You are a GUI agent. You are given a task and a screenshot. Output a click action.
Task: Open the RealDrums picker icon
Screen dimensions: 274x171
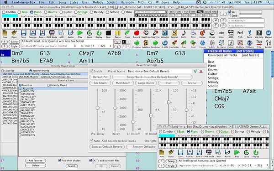pyautogui.click(x=146, y=34)
